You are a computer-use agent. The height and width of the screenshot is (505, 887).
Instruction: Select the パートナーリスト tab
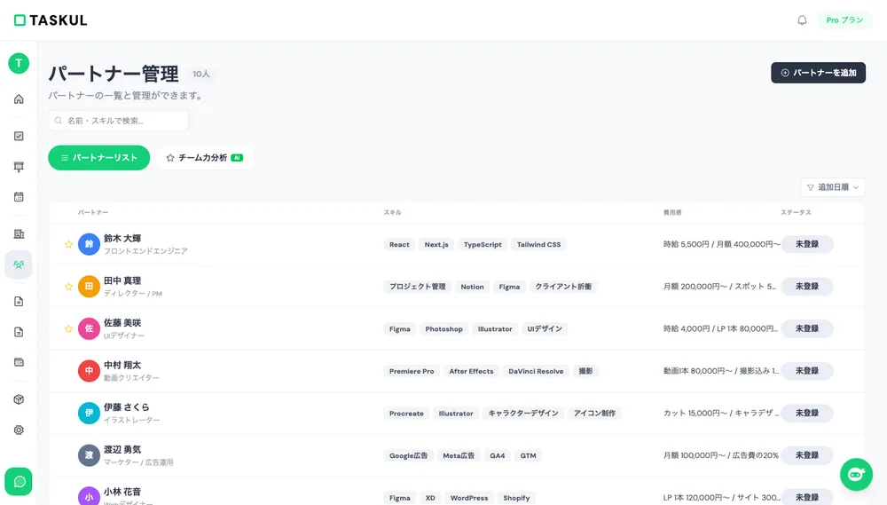[x=98, y=158]
